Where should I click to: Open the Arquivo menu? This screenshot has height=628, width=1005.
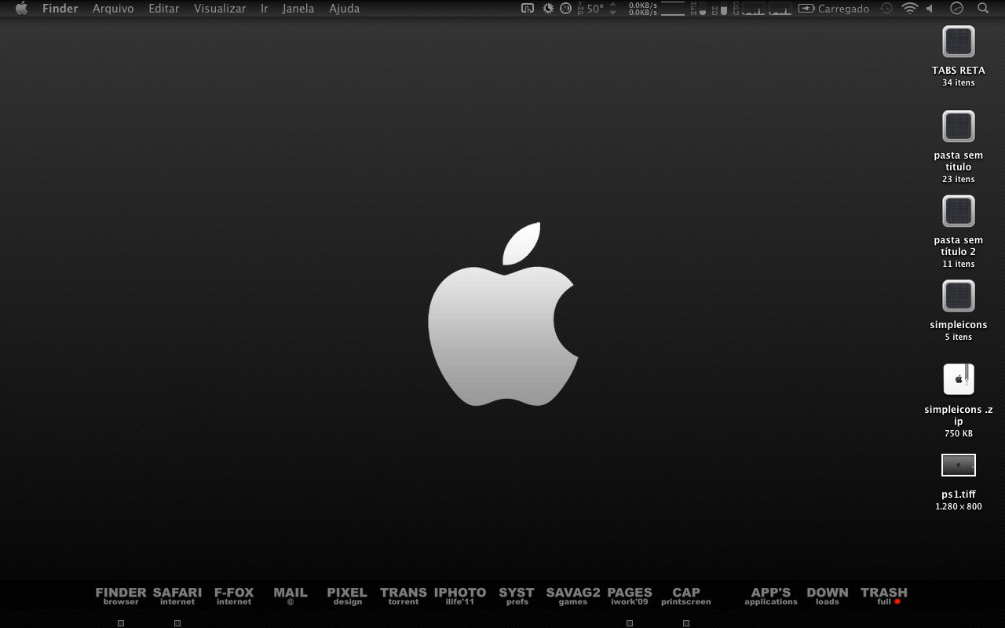(113, 9)
